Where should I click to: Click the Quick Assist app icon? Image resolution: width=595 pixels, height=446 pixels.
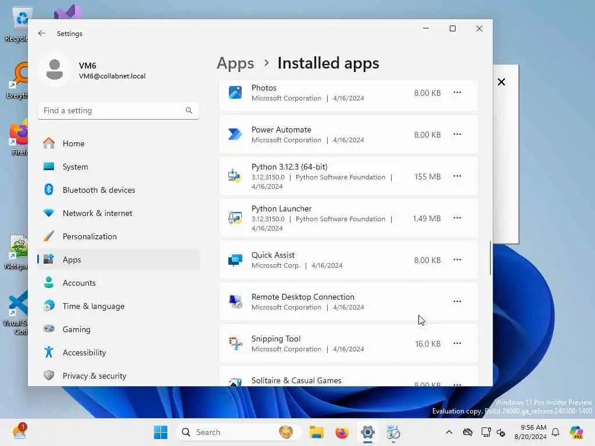235,260
